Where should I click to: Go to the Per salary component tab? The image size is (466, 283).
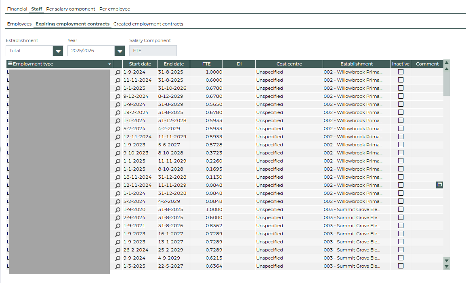71,9
